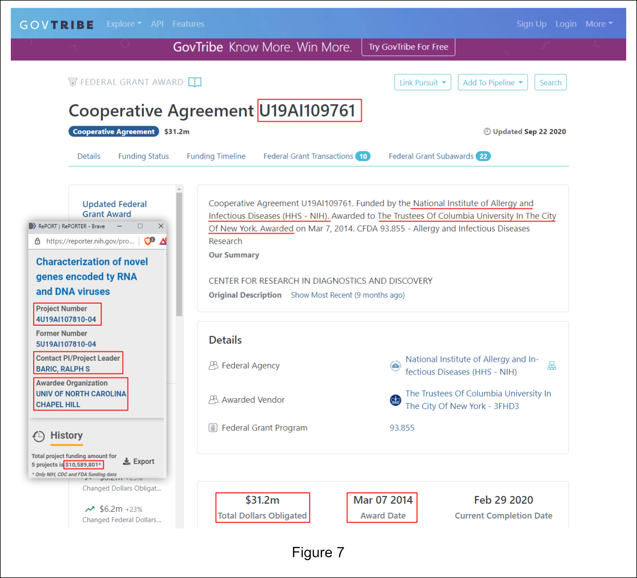637x578 pixels.
Task: Click the Sign Up link
Action: [532, 24]
